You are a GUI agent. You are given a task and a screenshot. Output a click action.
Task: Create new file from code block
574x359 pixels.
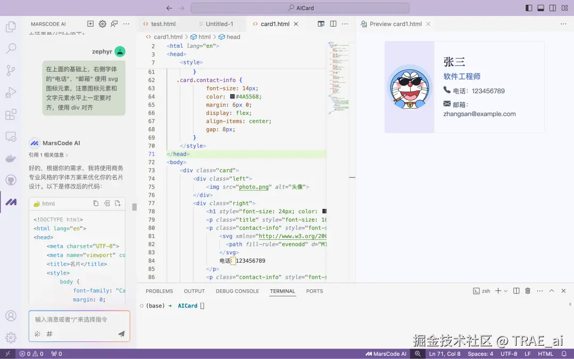pyautogui.click(x=117, y=203)
